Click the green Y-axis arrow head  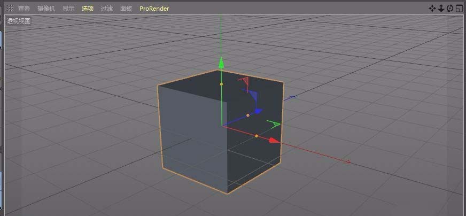[x=221, y=64]
